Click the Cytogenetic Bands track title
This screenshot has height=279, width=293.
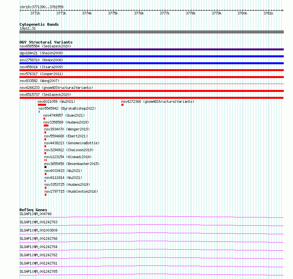click(x=39, y=24)
